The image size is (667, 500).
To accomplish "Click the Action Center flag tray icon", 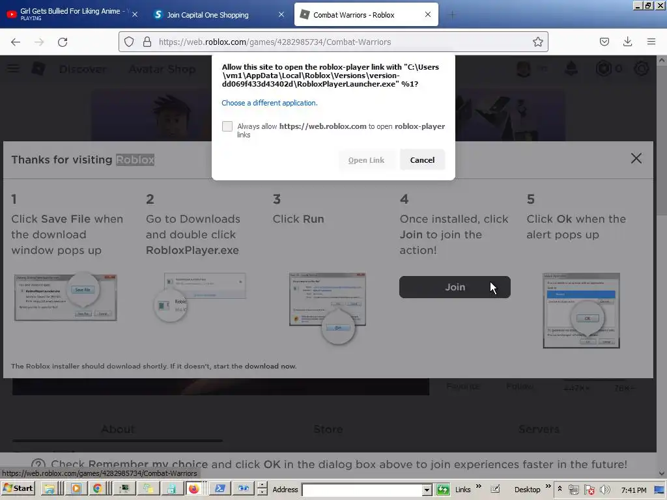I will (x=589, y=490).
